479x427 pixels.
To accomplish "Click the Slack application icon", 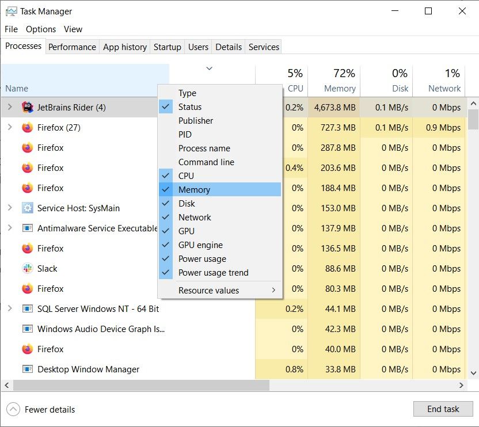I will click(x=27, y=268).
